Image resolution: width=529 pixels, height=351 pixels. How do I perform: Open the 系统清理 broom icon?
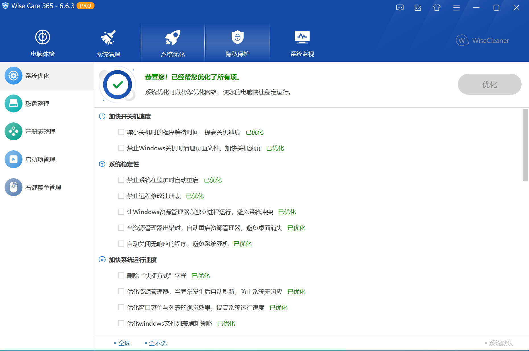[x=108, y=37]
